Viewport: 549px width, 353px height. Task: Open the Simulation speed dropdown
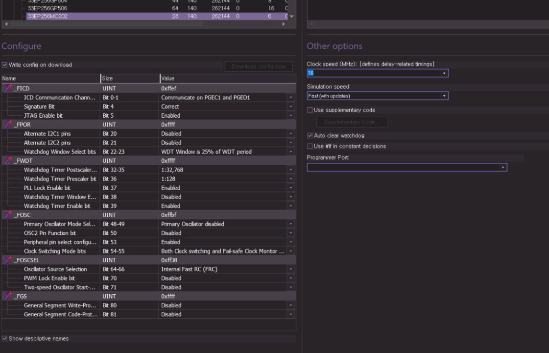444,96
